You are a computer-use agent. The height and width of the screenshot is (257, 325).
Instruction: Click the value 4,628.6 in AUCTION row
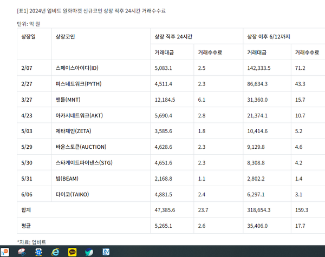164,147
